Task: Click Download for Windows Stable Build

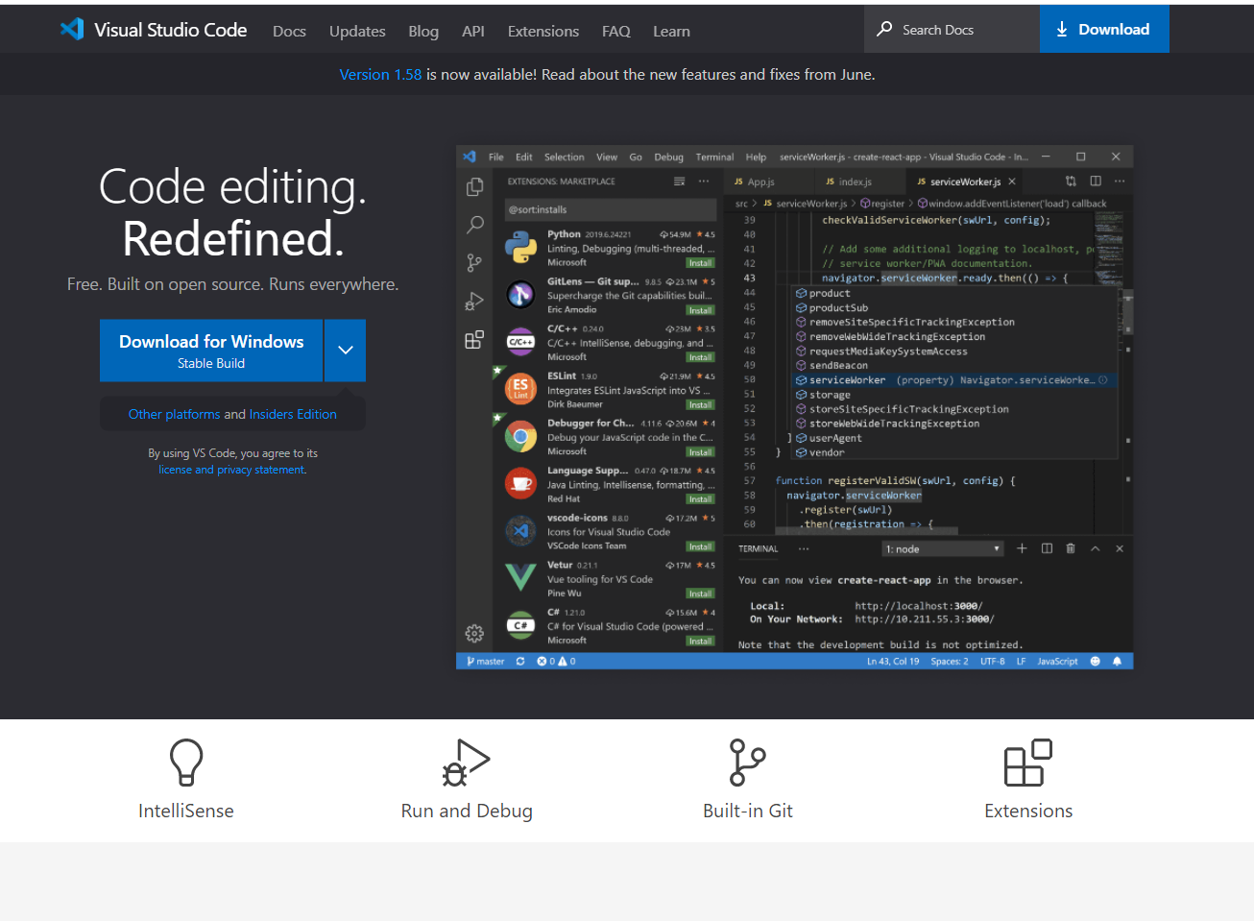Action: 211,351
